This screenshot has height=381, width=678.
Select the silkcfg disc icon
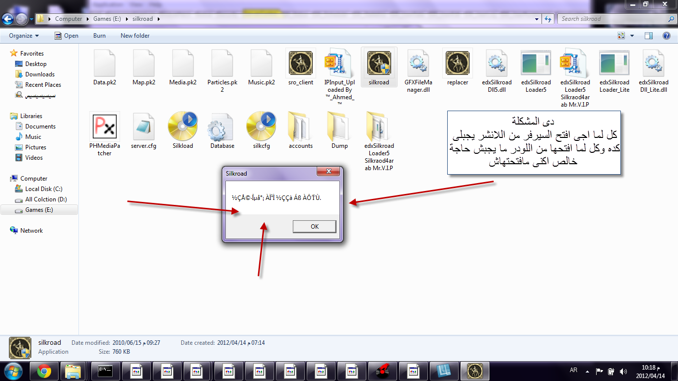coord(262,126)
